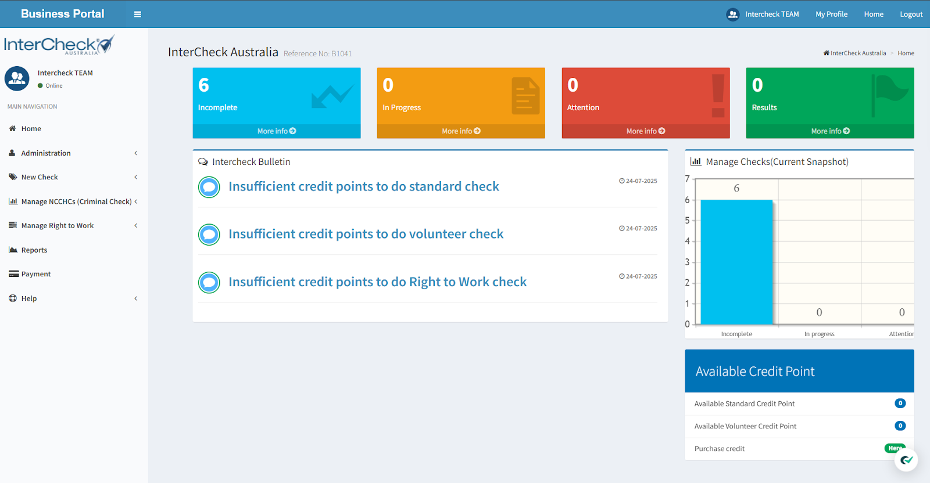The width and height of the screenshot is (930, 483).
Task: Click the chat bubble icon for standard check bulletin
Action: coord(209,187)
